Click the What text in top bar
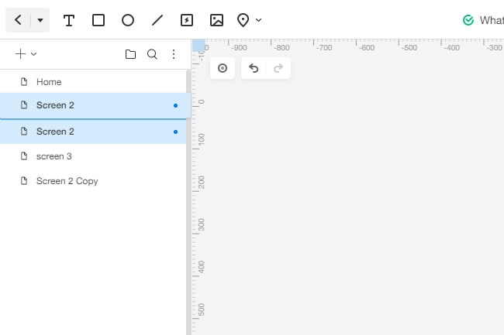 tap(492, 20)
